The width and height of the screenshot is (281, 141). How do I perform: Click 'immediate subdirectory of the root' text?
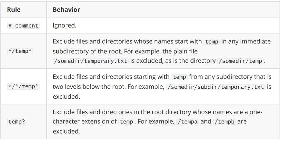[162, 46]
